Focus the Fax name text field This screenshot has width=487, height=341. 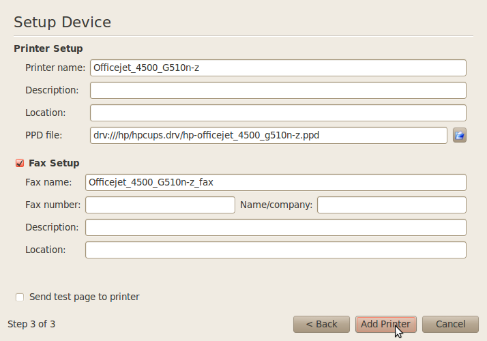click(x=276, y=182)
